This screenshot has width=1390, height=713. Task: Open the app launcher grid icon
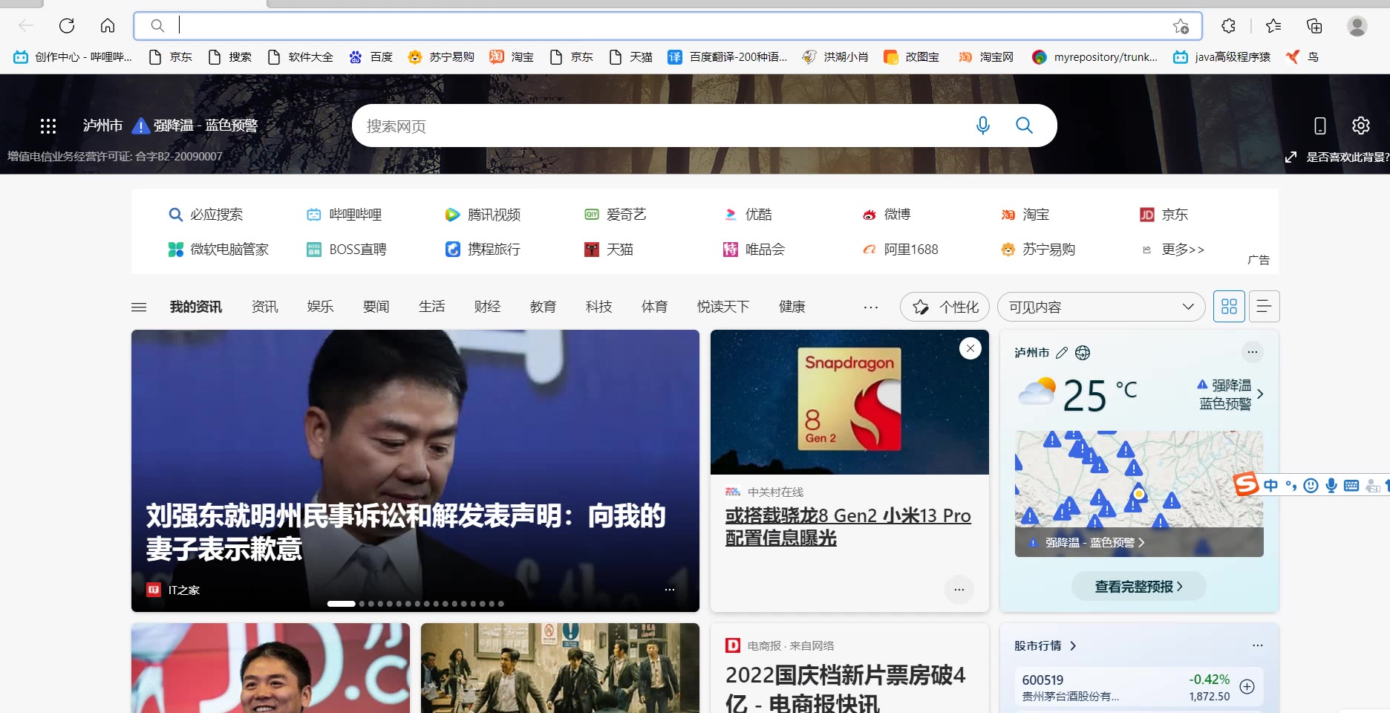(x=48, y=126)
